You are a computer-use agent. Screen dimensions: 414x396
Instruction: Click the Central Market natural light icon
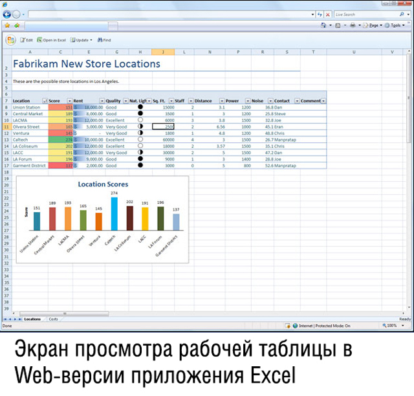click(x=140, y=113)
